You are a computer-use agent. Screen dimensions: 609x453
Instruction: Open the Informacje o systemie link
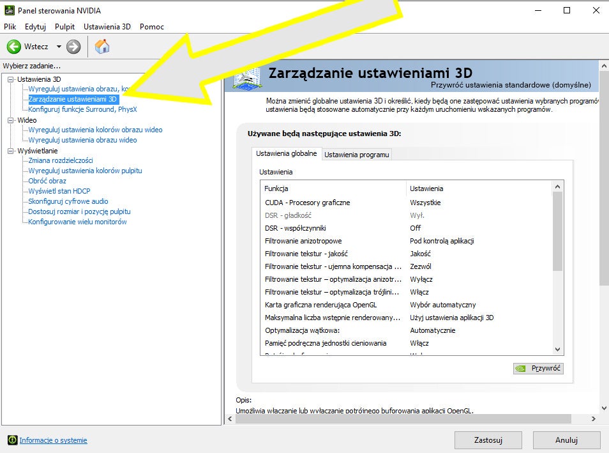[x=53, y=440]
